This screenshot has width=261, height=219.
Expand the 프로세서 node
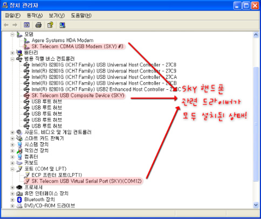pos(12,188)
